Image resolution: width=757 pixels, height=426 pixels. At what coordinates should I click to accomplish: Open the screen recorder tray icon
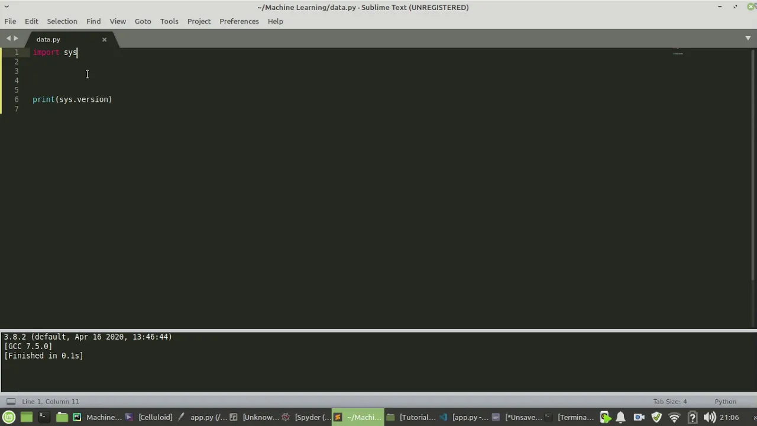click(x=605, y=417)
